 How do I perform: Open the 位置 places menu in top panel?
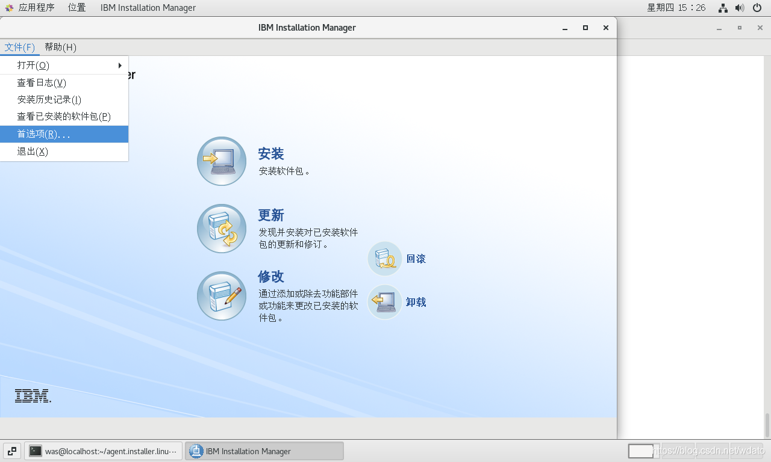76,8
